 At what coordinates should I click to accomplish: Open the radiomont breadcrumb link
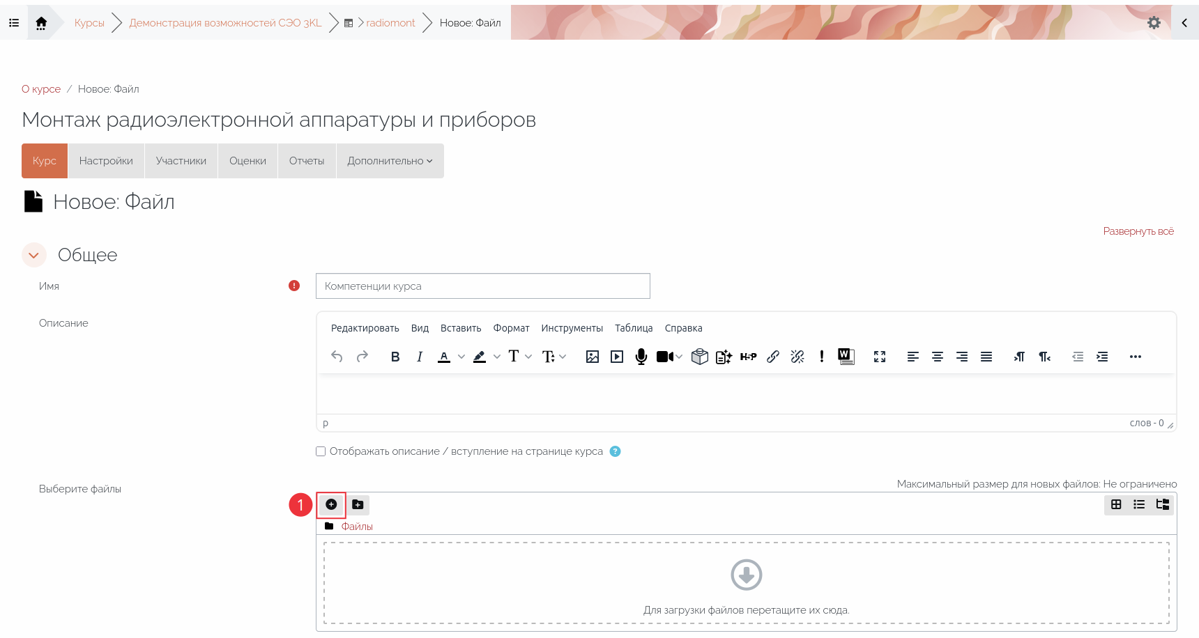(390, 23)
